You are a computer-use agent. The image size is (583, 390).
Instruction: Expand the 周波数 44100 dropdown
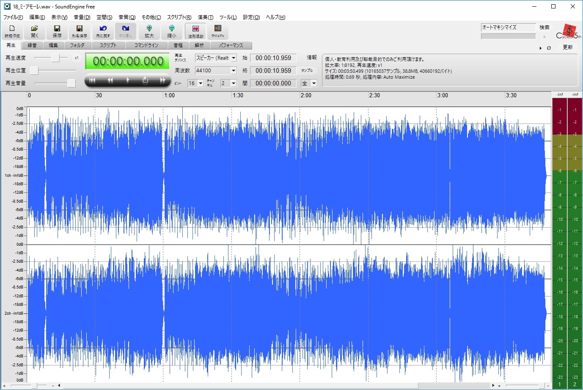tap(234, 71)
